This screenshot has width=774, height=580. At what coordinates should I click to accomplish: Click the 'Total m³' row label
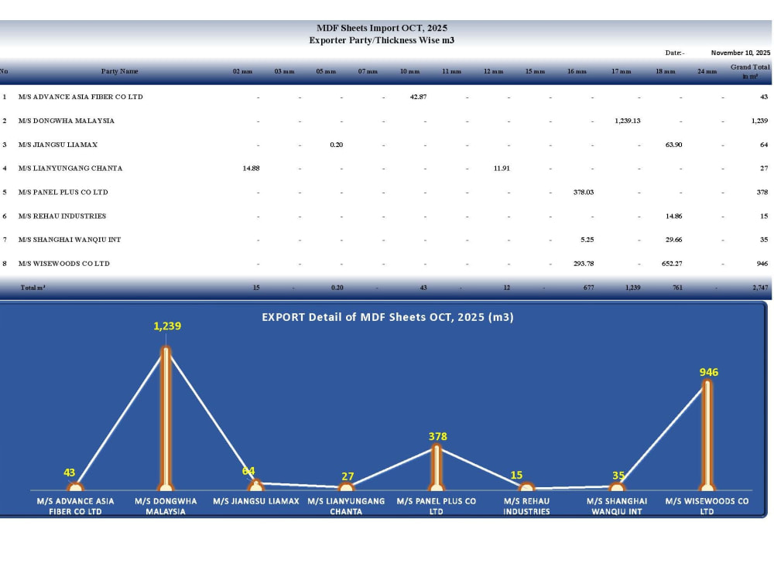(33, 288)
